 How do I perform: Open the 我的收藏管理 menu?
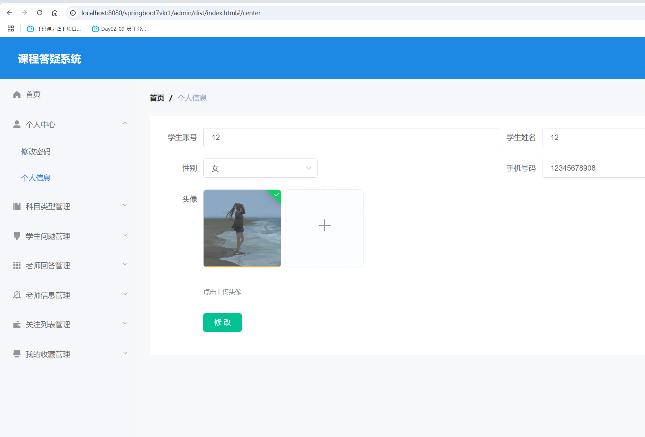point(48,354)
